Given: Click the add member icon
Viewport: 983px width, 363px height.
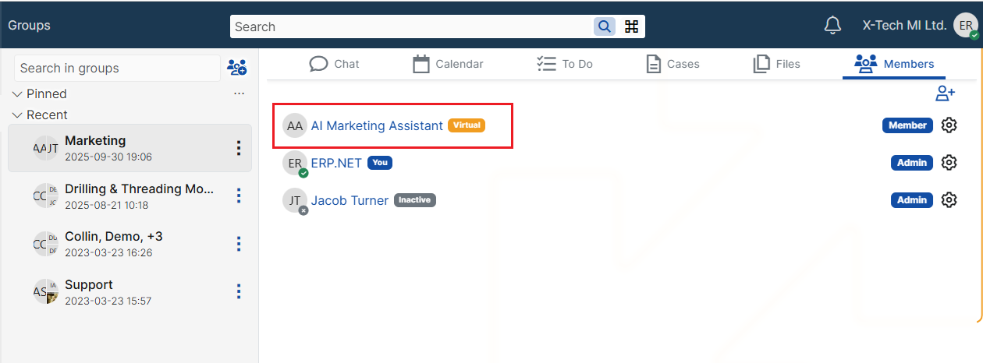Looking at the screenshot, I should [x=946, y=93].
